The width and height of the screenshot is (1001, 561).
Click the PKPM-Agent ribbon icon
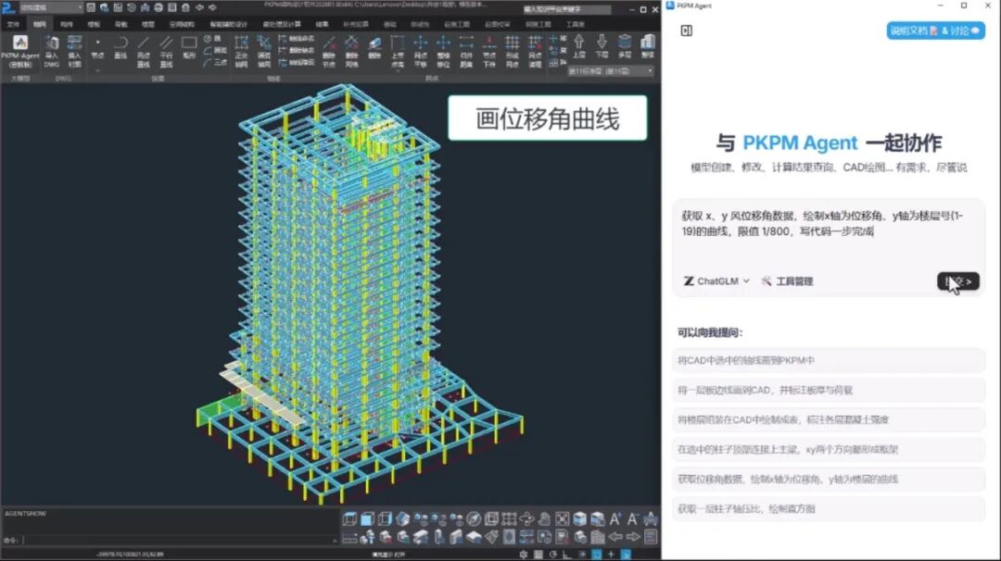tap(19, 49)
